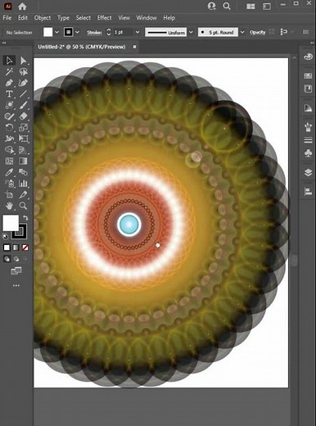This screenshot has width=316, height=426.
Task: Enable Draw Normal mode
Action: (x=7, y=259)
